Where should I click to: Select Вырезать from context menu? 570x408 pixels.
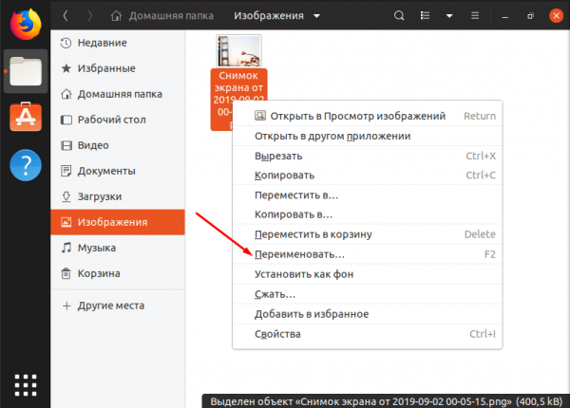click(x=367, y=157)
